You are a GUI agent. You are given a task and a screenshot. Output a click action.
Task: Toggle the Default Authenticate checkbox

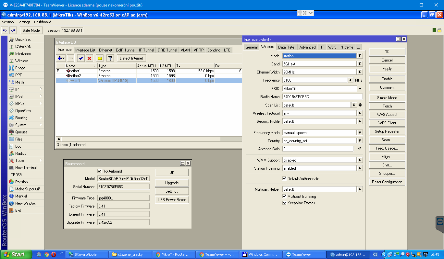point(285,179)
